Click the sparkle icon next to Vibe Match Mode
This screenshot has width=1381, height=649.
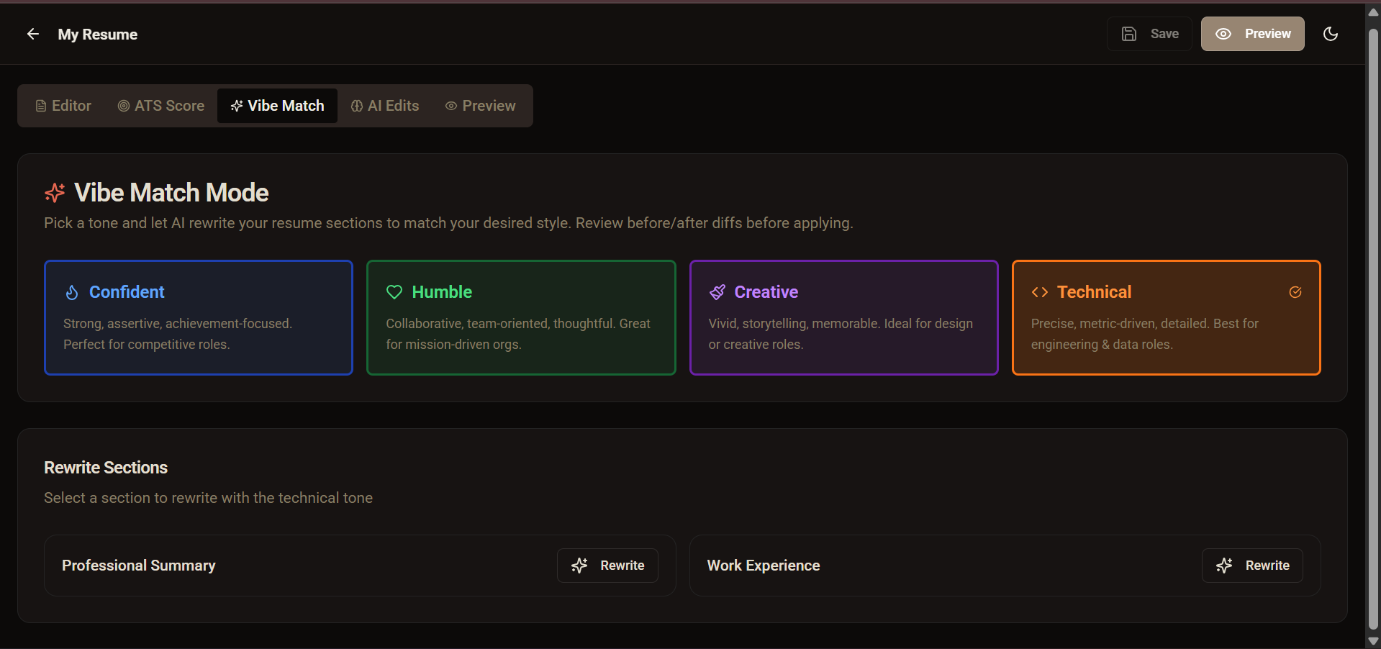click(x=55, y=193)
